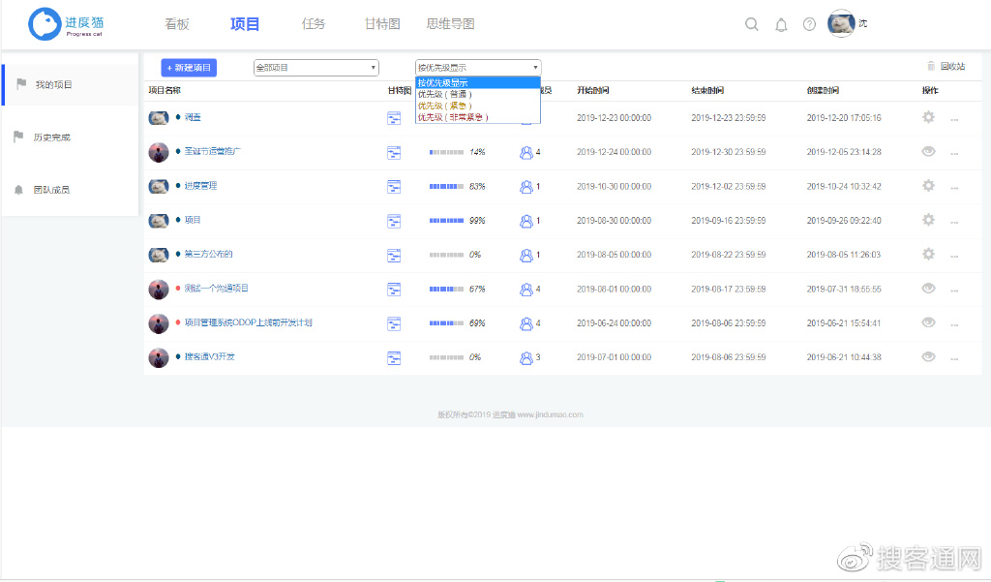Click the 进度猫 logo
The height and width of the screenshot is (582, 991).
[67, 24]
